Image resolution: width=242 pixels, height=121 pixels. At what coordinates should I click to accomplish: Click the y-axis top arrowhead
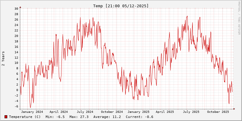tap(20, 7)
